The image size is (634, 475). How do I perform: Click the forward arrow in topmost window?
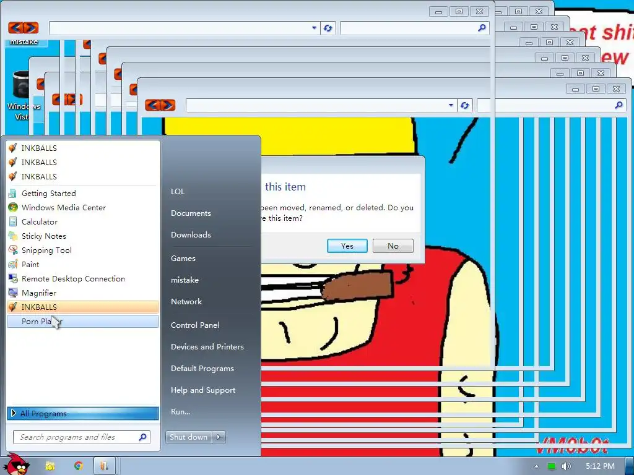point(31,27)
